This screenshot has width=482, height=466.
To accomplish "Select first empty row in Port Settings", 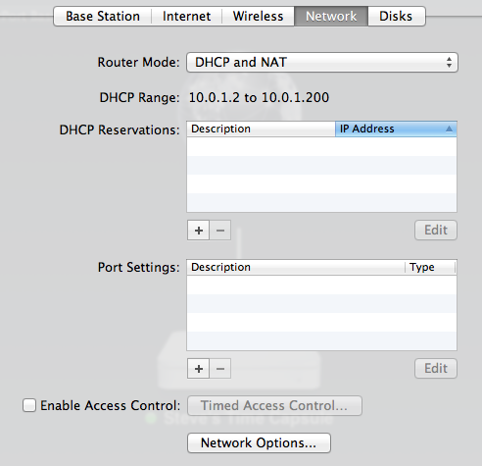I will (321, 285).
